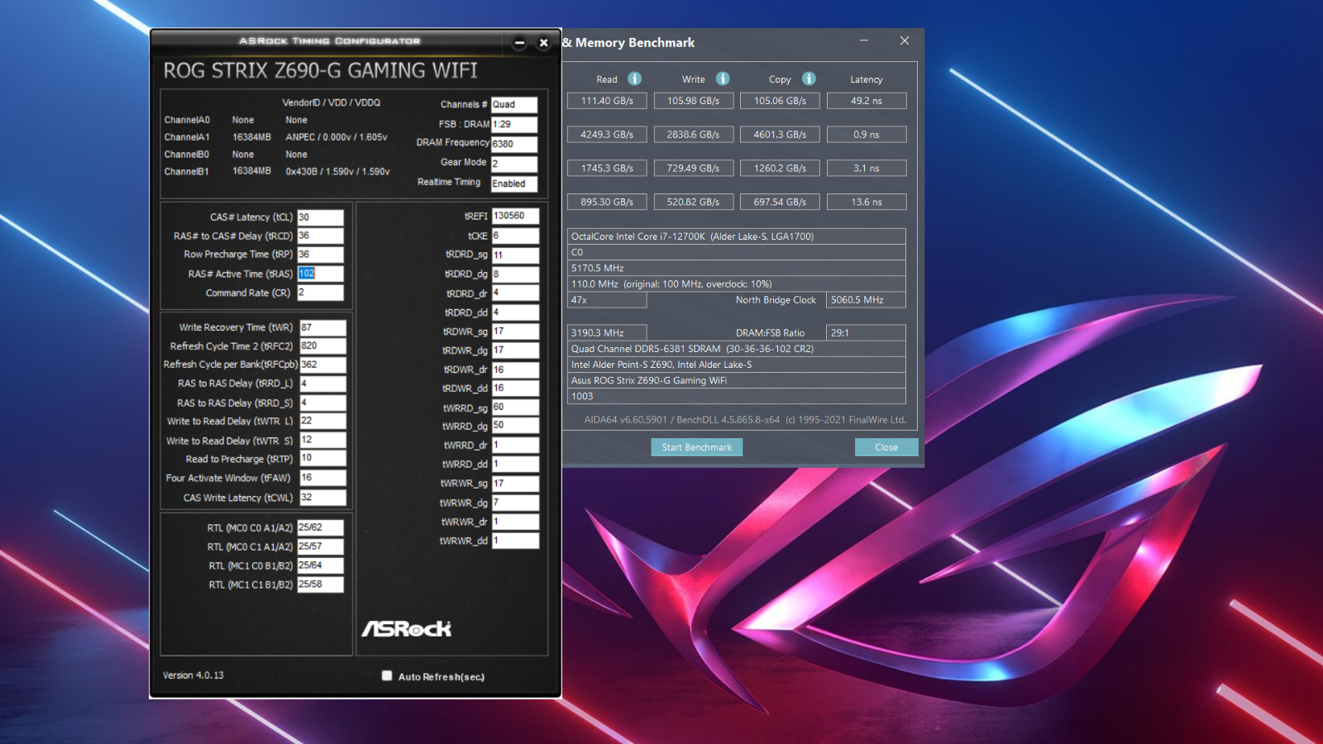Click the Close button in Memory Benchmark

click(886, 447)
